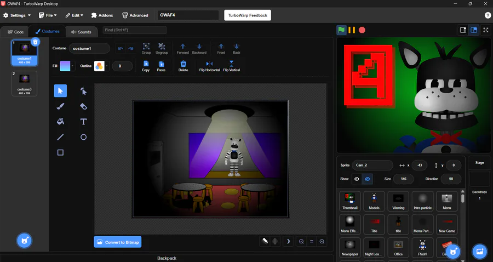The image size is (493, 262).
Task: Toggle the editor dark mode moon icon
Action: (x=288, y=242)
